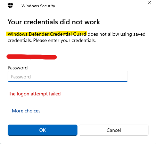Click the OK button
Image resolution: width=156 pixels, height=144 pixels.
pos(42,130)
